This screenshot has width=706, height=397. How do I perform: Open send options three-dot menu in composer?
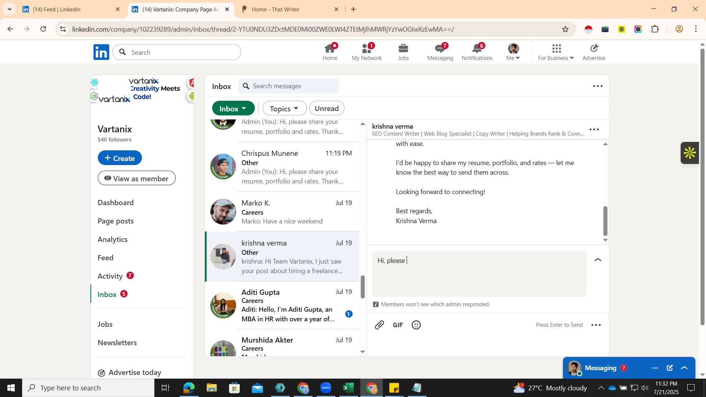pos(596,325)
